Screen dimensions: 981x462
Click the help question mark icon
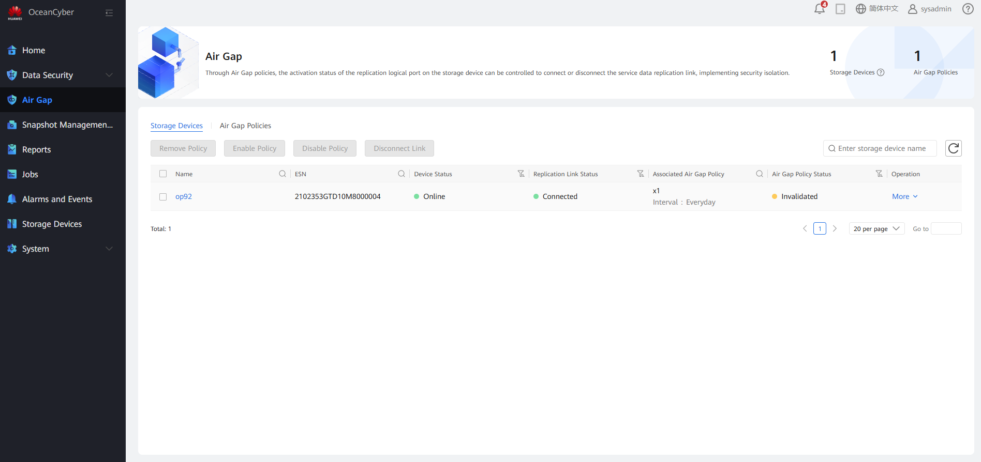tap(968, 9)
